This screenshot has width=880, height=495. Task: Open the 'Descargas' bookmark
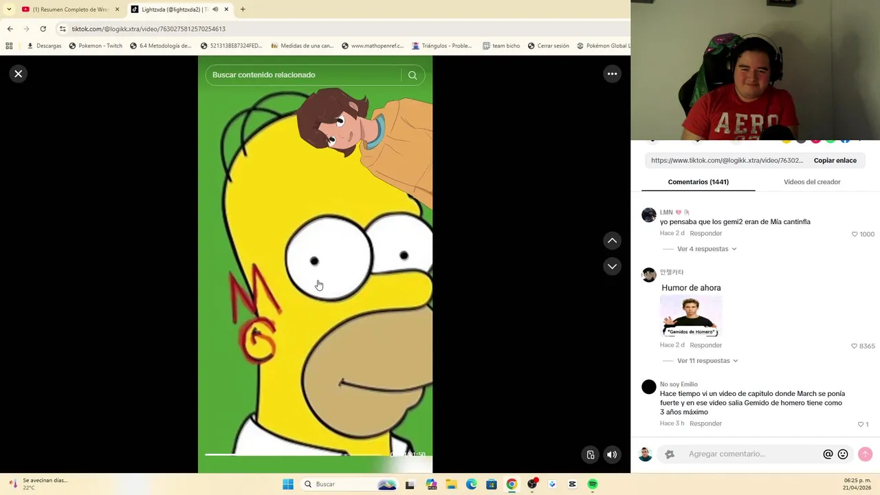tap(44, 46)
